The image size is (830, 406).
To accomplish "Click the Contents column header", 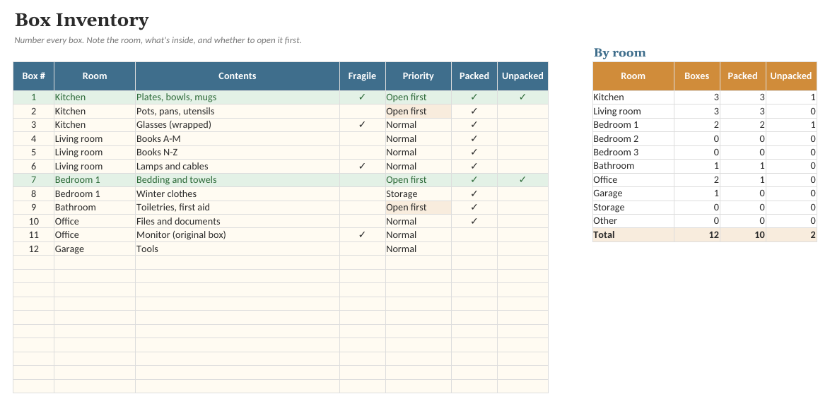I will [x=237, y=76].
